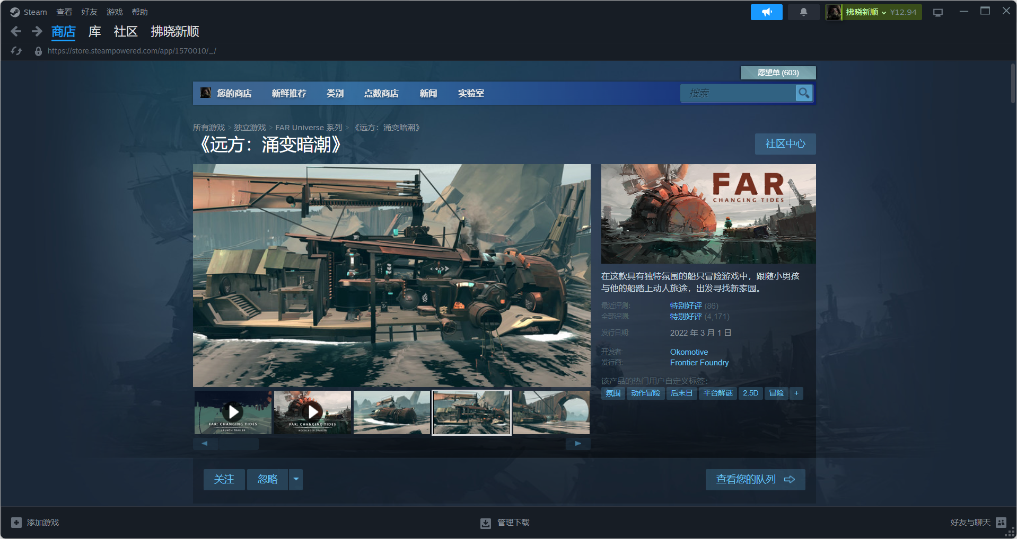Open 您的商店 store menu
Viewport: 1017px width, 539px height.
coord(234,93)
